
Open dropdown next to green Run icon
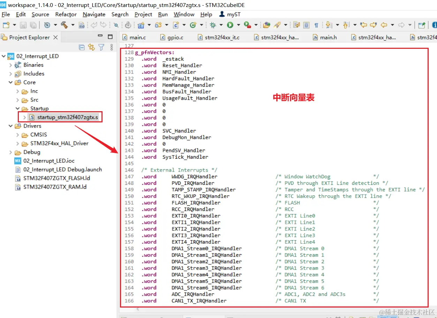(x=239, y=25)
